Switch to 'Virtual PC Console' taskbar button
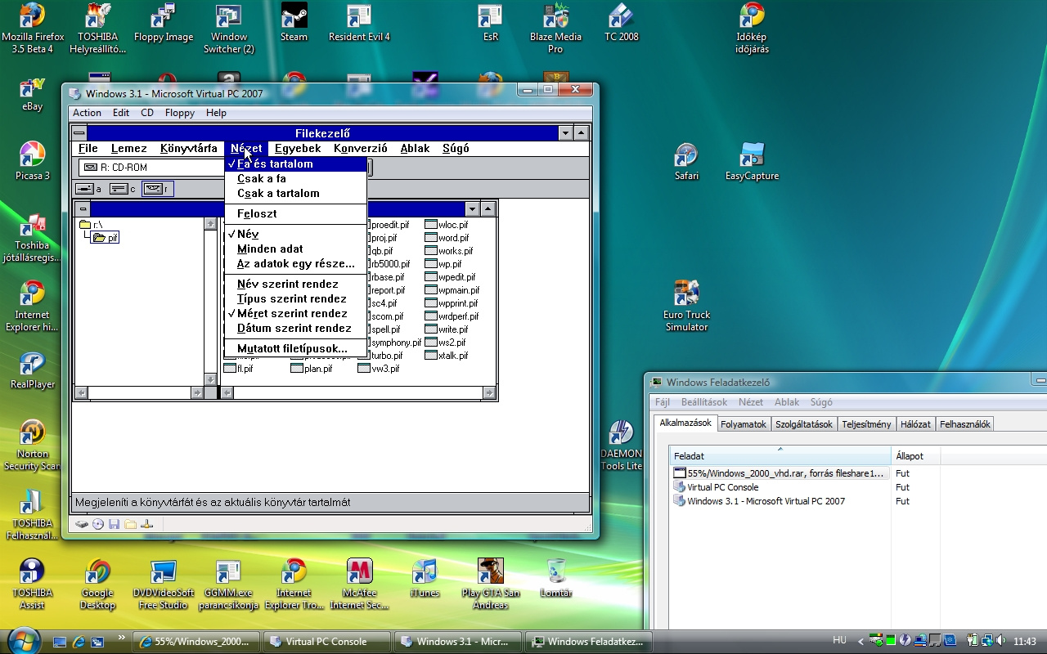Image resolution: width=1047 pixels, height=654 pixels. pyautogui.click(x=326, y=642)
